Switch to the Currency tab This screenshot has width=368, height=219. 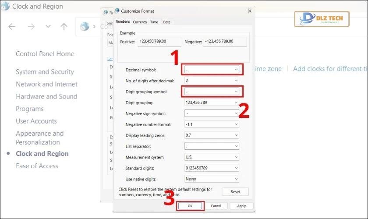(140, 22)
